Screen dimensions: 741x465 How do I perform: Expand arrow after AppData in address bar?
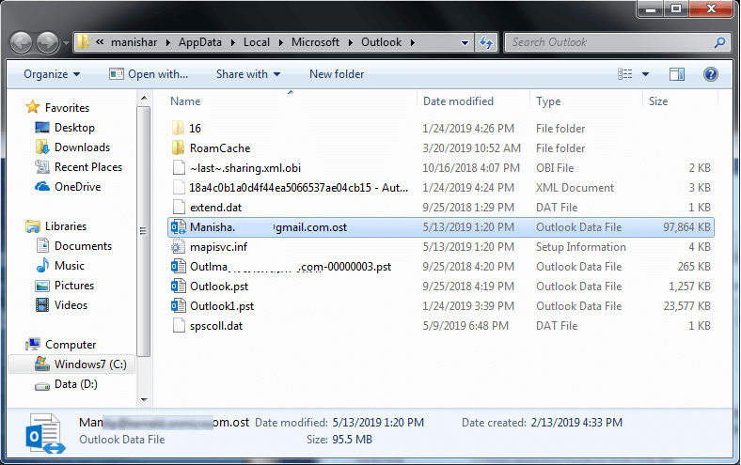tap(232, 42)
